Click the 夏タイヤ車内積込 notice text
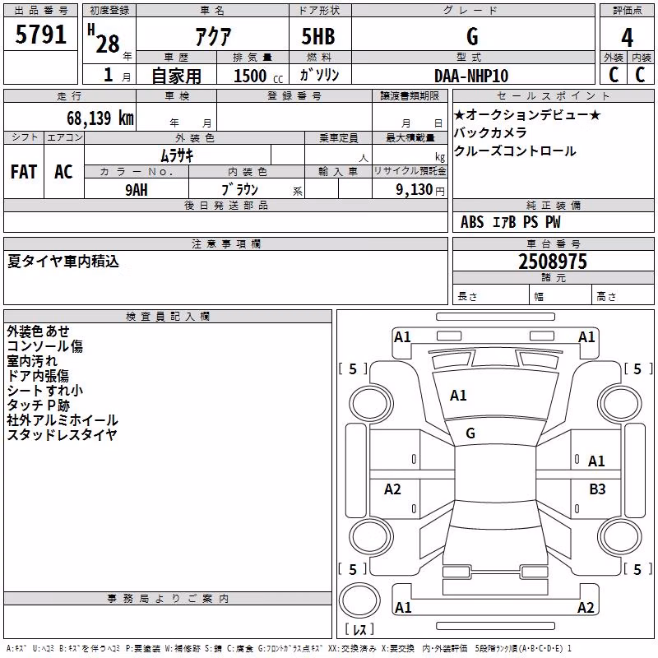 coord(63,262)
